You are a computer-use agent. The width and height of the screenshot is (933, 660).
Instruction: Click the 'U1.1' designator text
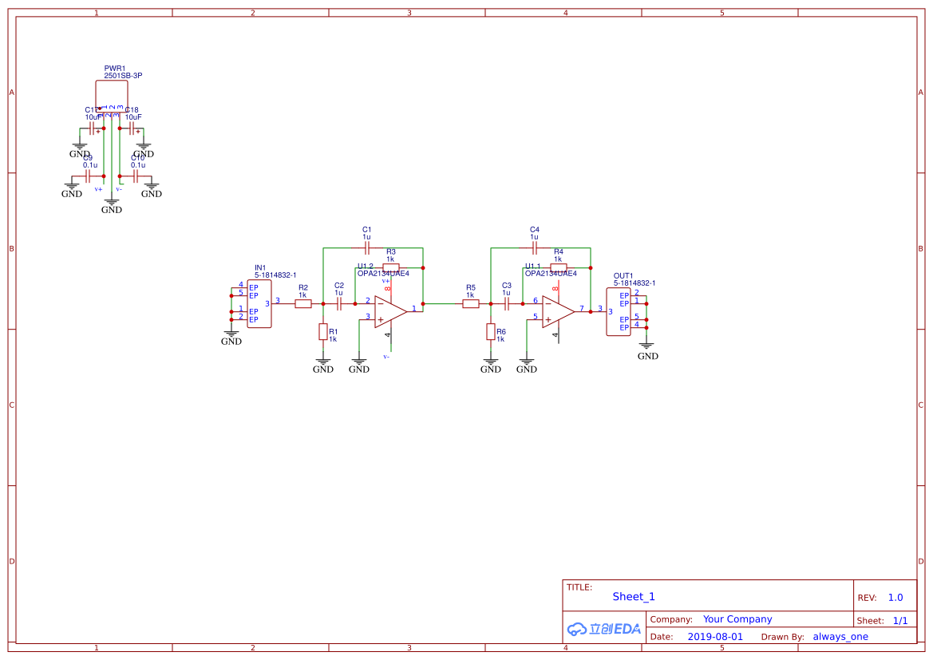[x=533, y=266]
